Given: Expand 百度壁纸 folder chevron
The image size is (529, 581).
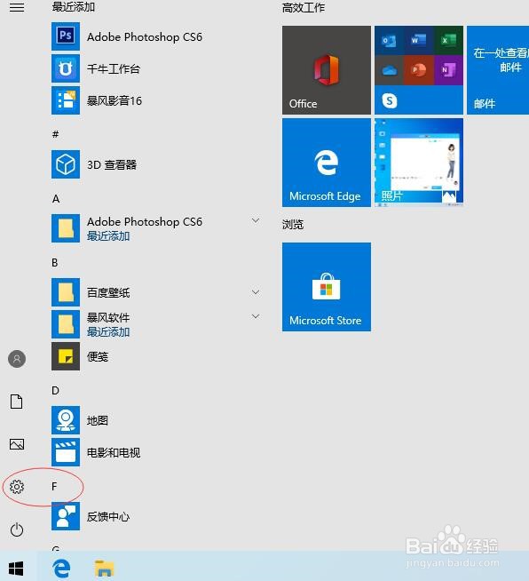Looking at the screenshot, I should 256,292.
